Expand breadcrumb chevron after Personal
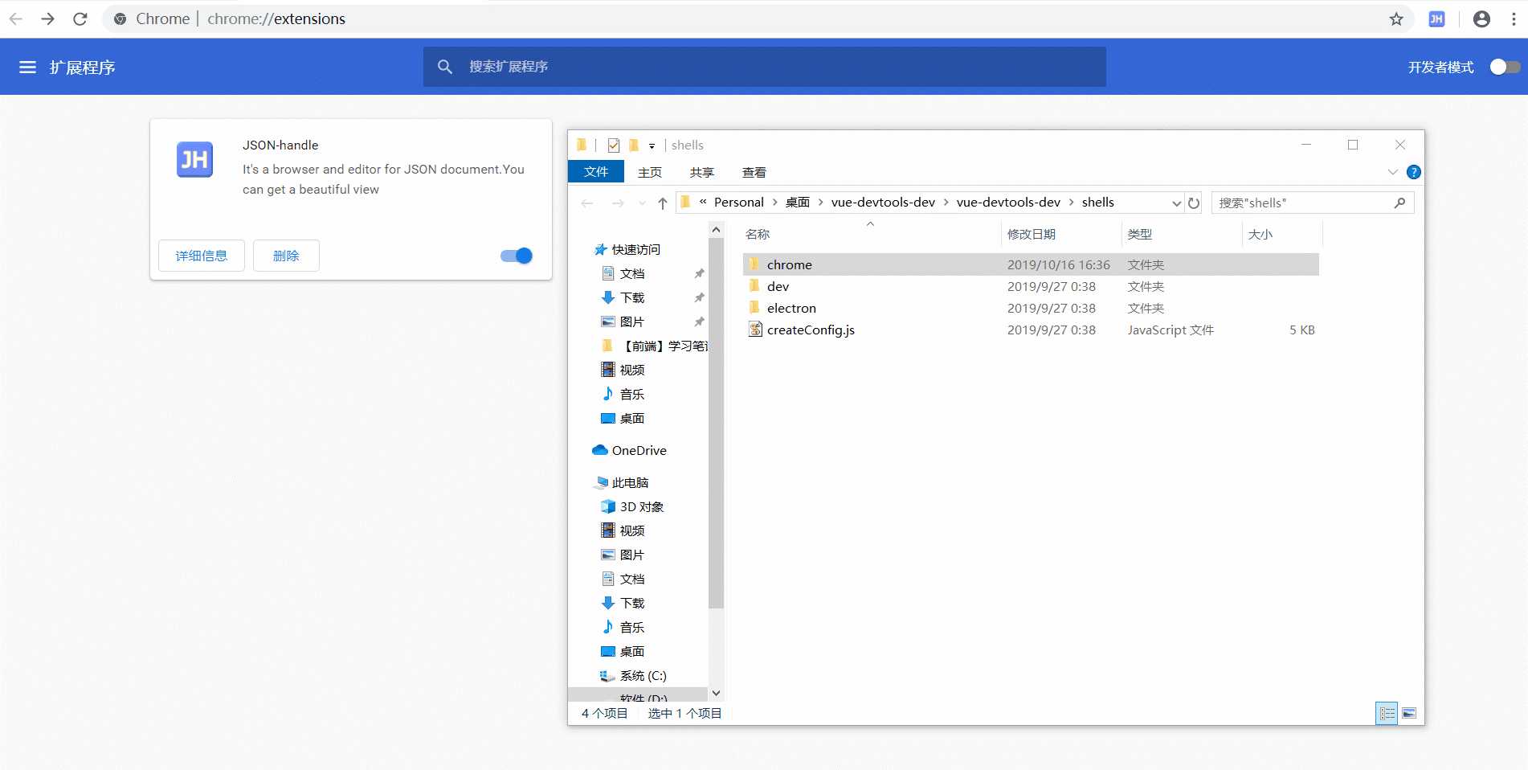The height and width of the screenshot is (770, 1528). tap(774, 203)
